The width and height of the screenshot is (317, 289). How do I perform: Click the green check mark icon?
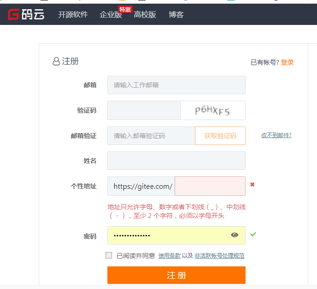tap(253, 235)
